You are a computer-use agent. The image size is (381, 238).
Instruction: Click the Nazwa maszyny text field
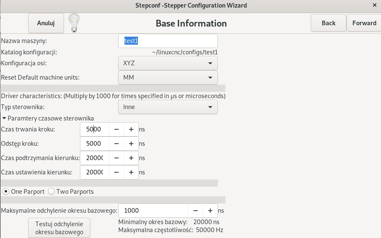pyautogui.click(x=168, y=41)
